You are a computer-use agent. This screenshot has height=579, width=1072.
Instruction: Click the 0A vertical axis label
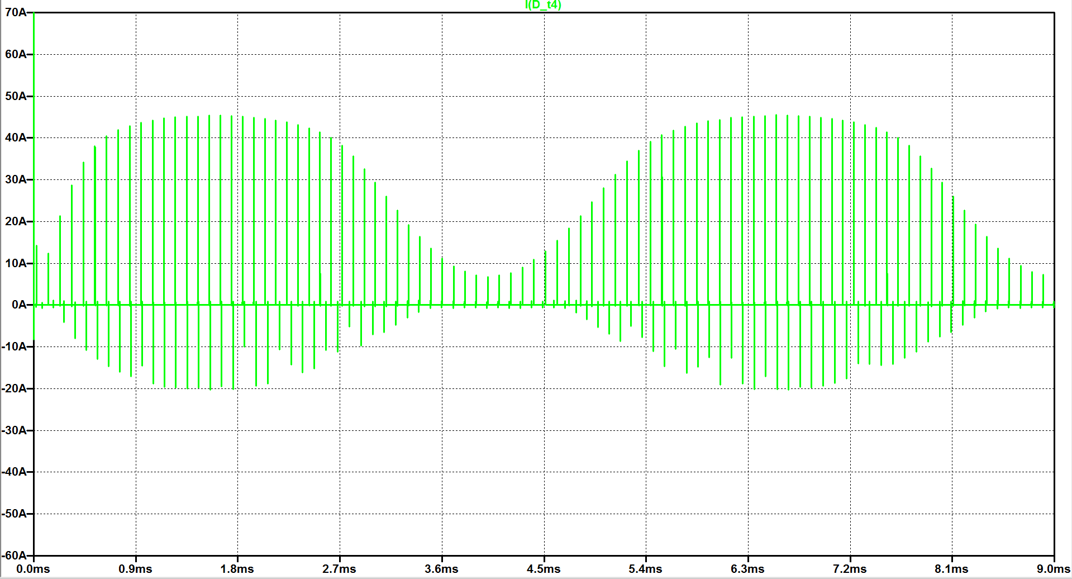(x=19, y=305)
